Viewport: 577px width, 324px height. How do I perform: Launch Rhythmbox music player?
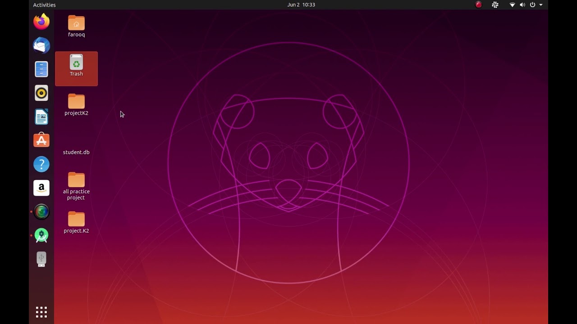point(41,93)
